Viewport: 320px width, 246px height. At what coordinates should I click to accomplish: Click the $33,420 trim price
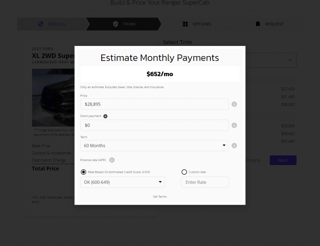(288, 134)
